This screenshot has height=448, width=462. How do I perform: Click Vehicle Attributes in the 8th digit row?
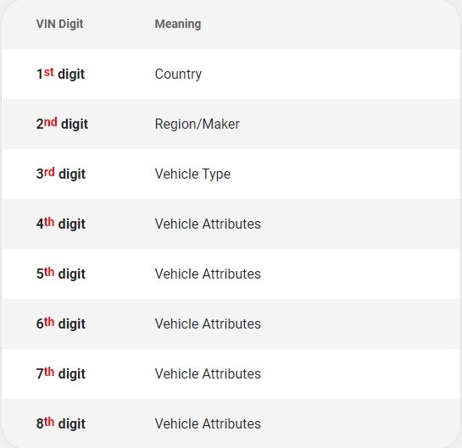pos(208,423)
